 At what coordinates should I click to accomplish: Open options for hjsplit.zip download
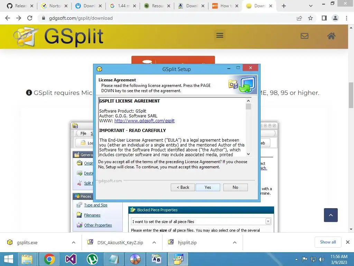[x=235, y=242]
